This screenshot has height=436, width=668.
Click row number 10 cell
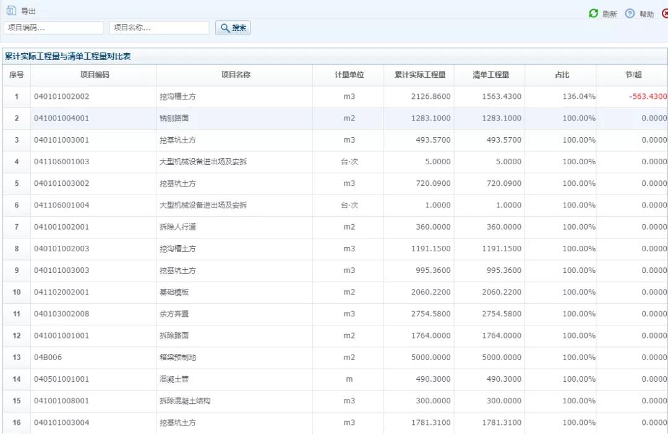[17, 292]
